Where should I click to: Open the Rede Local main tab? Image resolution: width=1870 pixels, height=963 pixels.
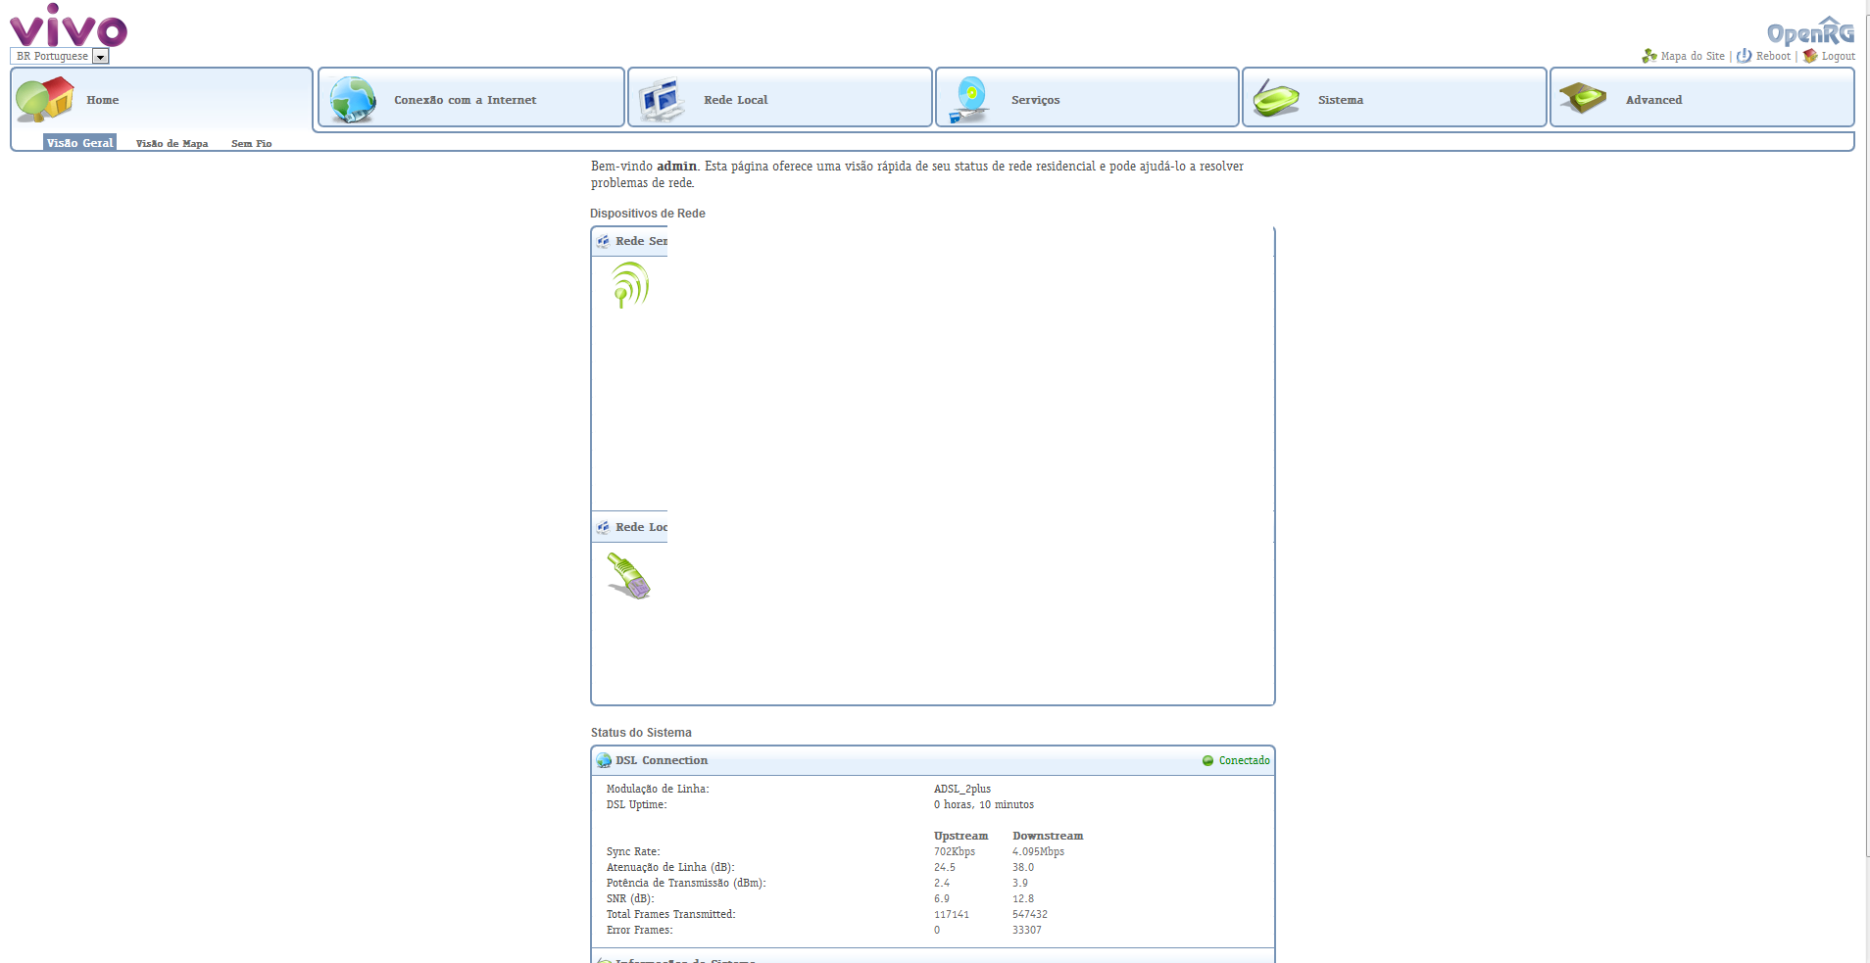pos(780,97)
